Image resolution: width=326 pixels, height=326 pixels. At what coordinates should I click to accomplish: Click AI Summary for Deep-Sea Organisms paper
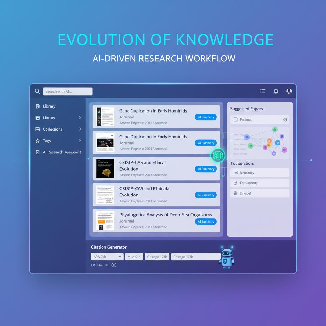pos(206,222)
